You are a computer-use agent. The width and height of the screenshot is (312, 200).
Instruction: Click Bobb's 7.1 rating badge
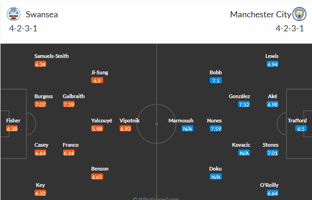(x=216, y=80)
